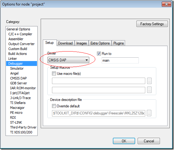Go to the Extra Options tab
The height and width of the screenshot is (150, 174).
pyautogui.click(x=100, y=43)
